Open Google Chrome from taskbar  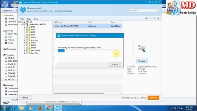(x=49, y=108)
